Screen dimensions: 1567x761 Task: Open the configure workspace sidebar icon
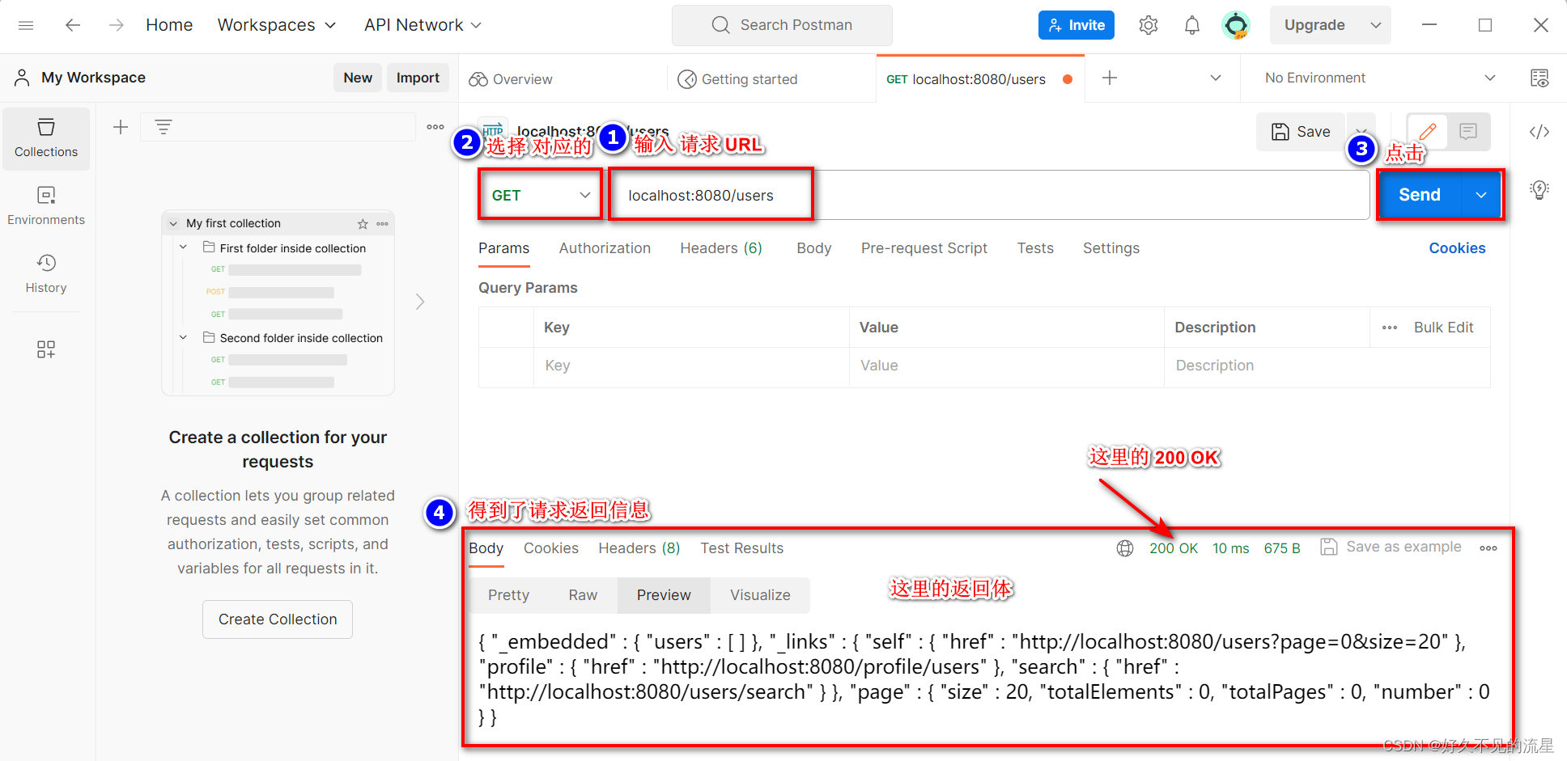[46, 349]
